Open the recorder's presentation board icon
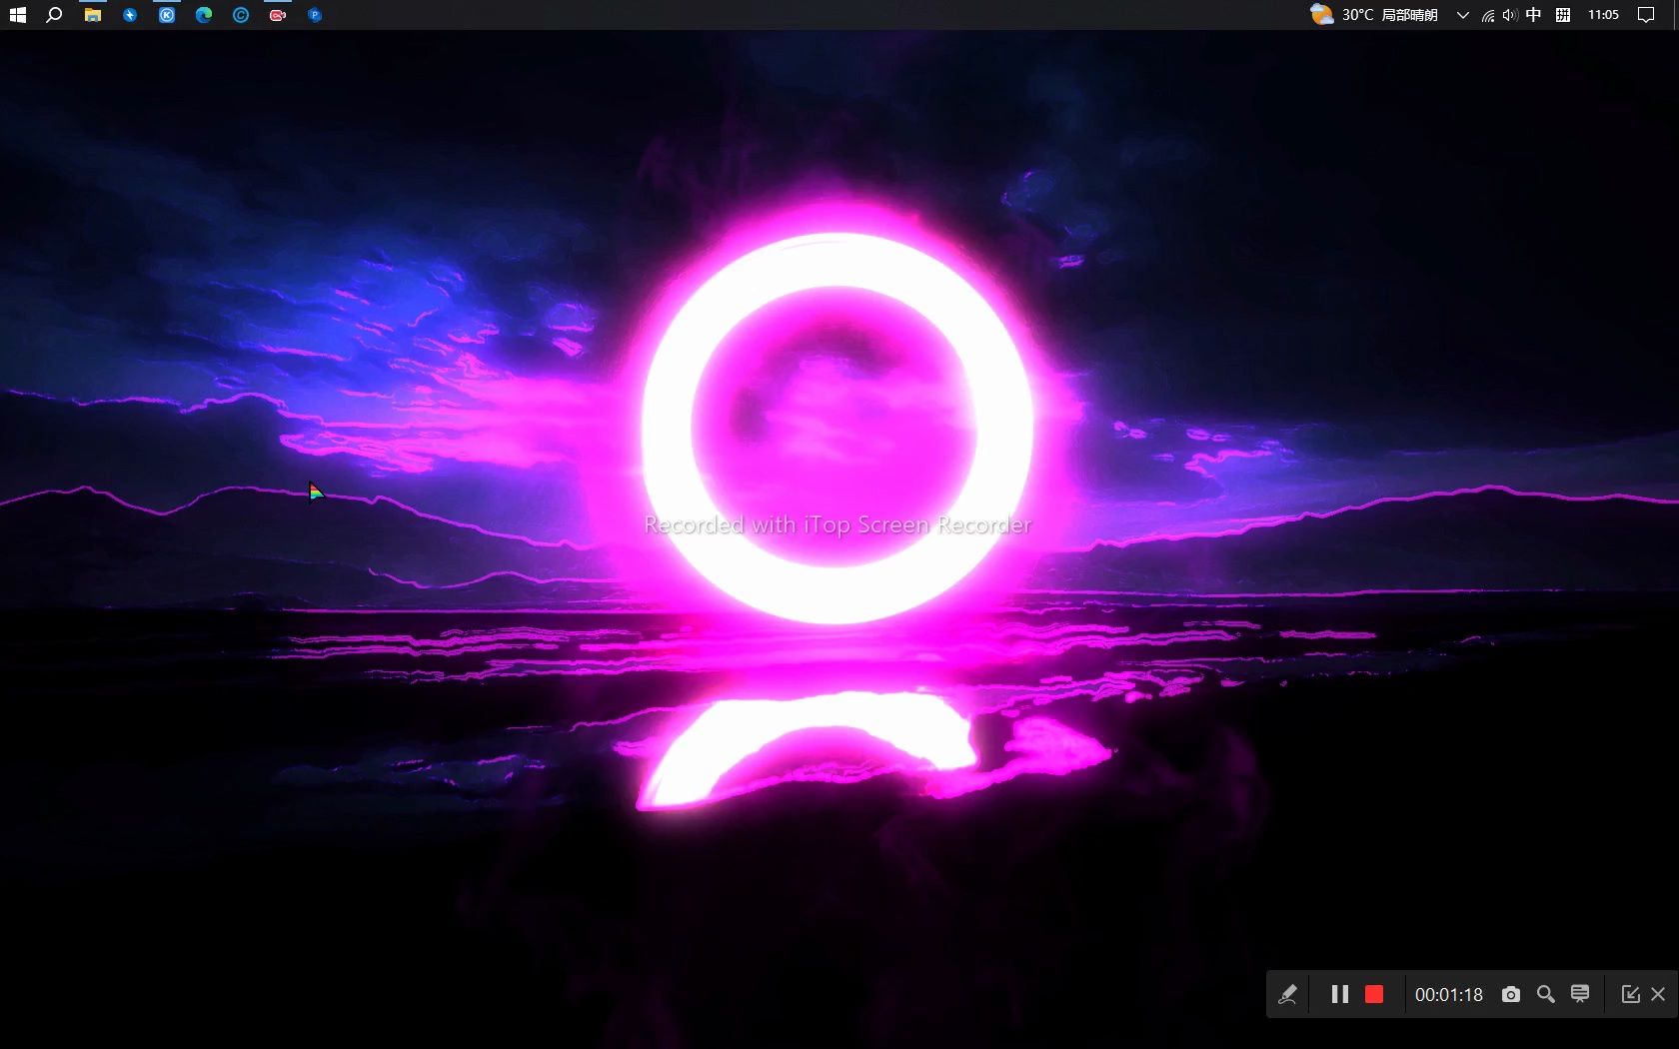The width and height of the screenshot is (1679, 1049). [1580, 994]
